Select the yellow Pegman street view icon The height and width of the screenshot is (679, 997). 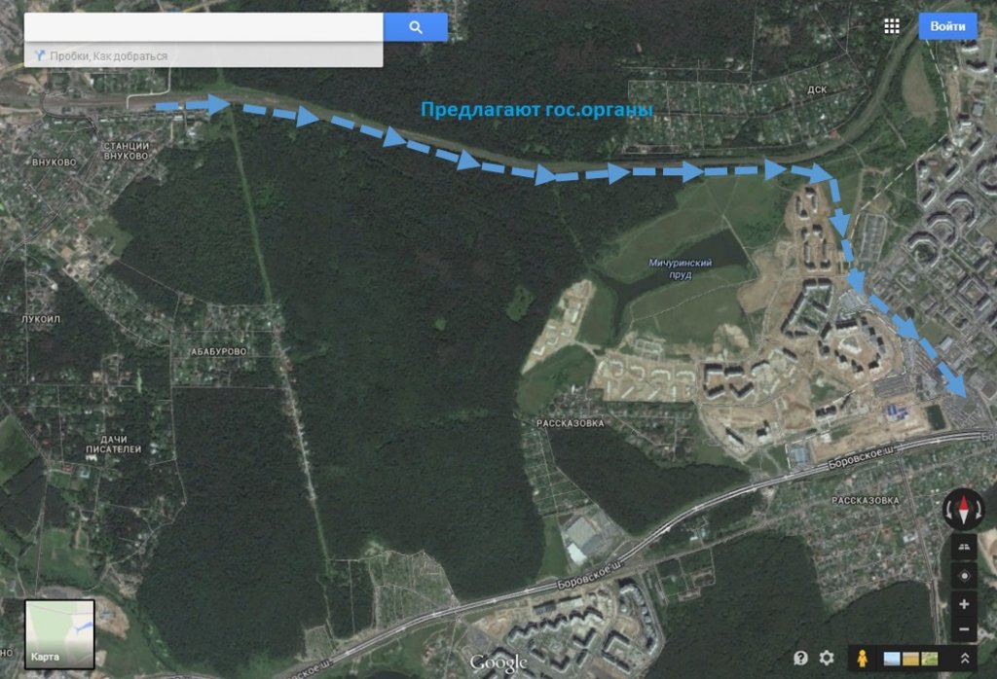click(x=862, y=658)
